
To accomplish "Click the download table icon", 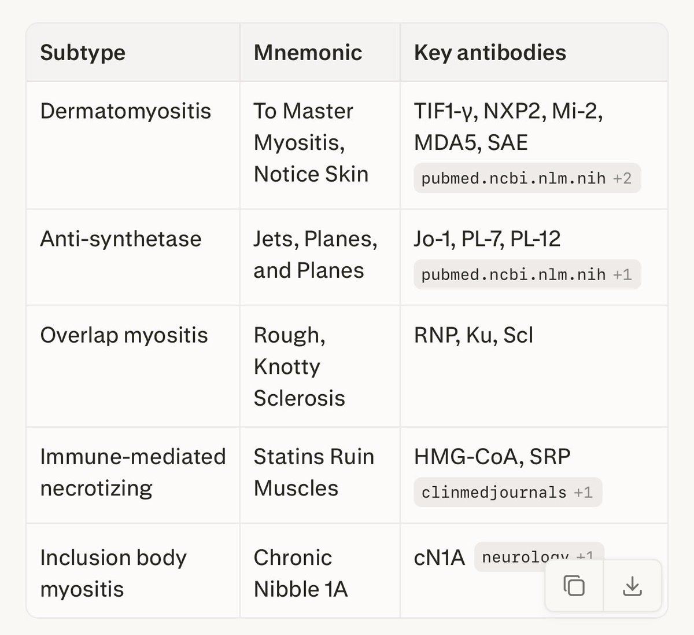I will click(x=632, y=586).
